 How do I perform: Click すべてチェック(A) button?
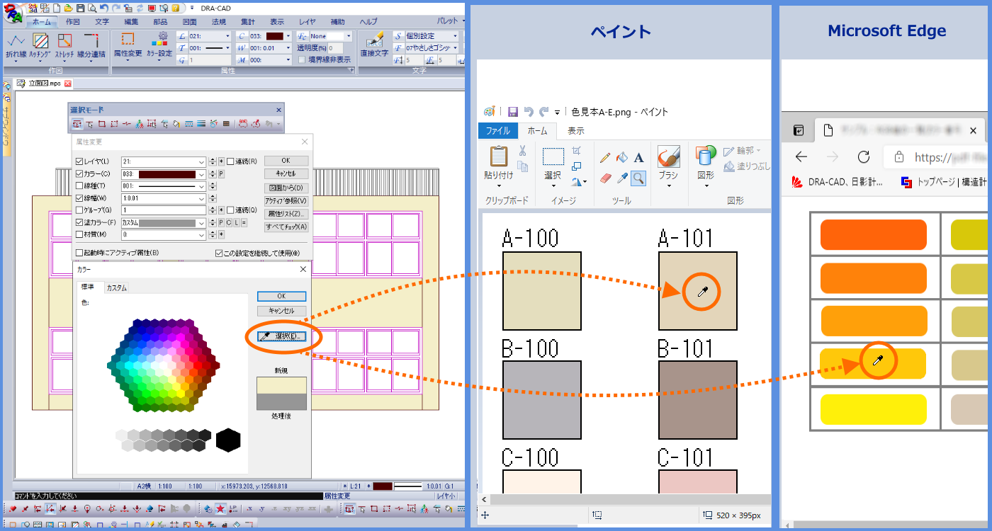[x=286, y=227]
